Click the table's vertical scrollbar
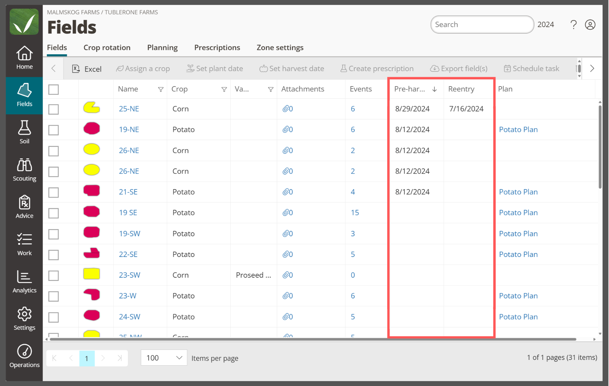 [x=600, y=147]
